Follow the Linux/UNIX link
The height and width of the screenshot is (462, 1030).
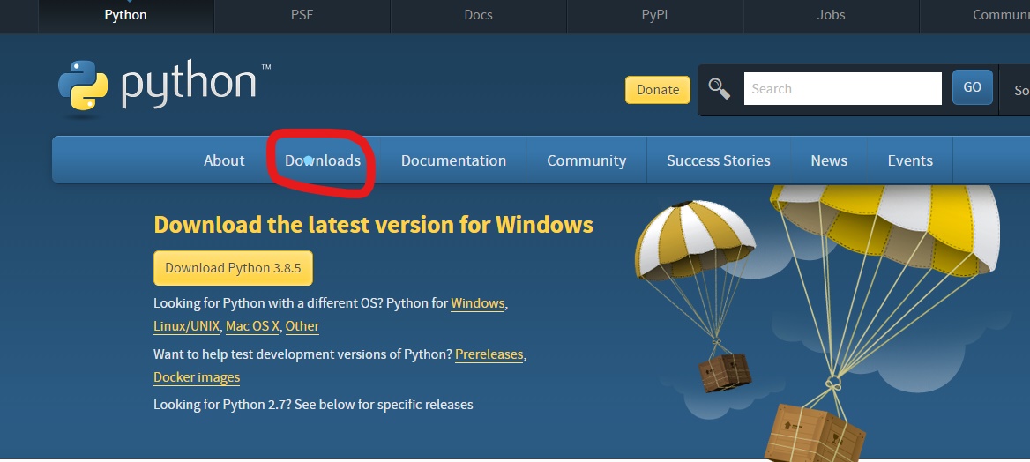(x=187, y=326)
